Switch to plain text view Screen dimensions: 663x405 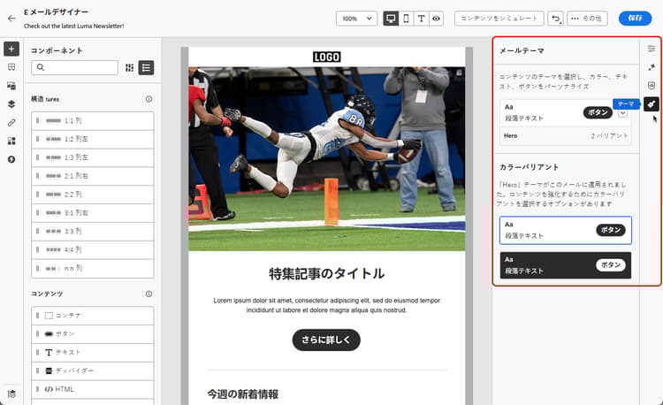pyautogui.click(x=421, y=19)
